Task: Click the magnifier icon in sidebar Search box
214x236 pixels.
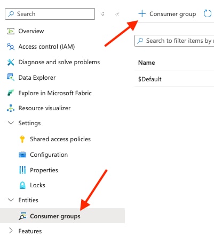Action: (x=11, y=14)
